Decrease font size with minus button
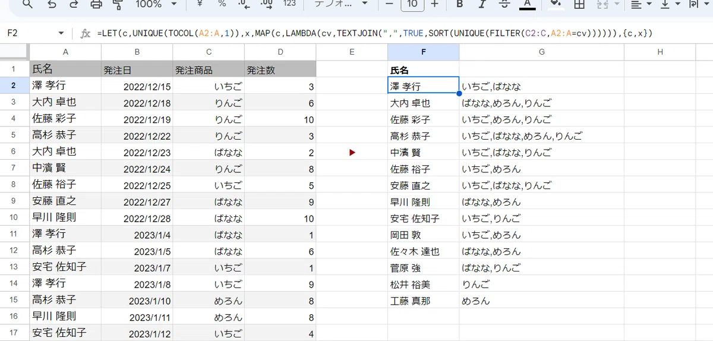 [389, 4]
